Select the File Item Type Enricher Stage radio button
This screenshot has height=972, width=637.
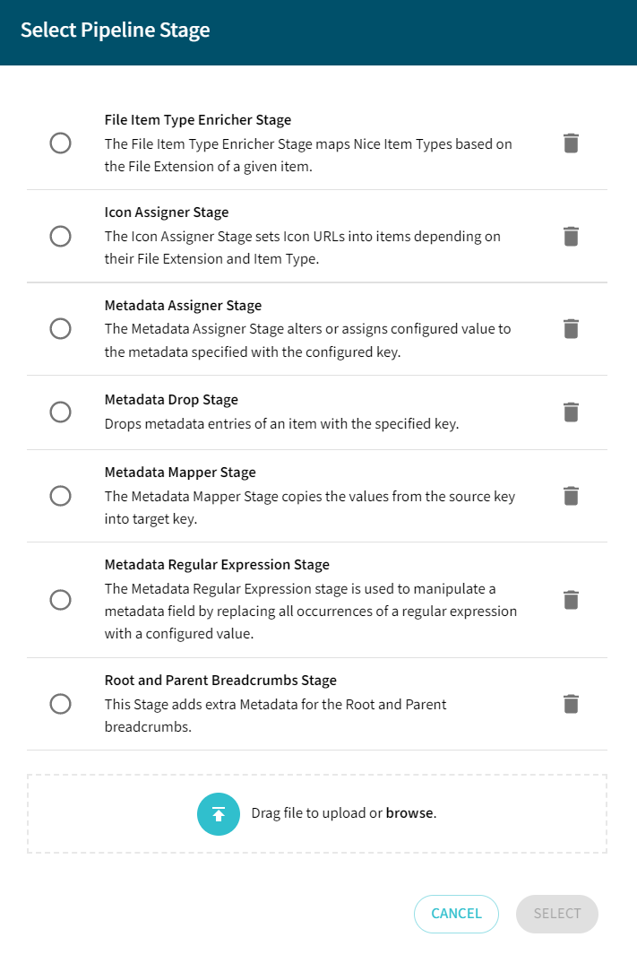coord(60,143)
